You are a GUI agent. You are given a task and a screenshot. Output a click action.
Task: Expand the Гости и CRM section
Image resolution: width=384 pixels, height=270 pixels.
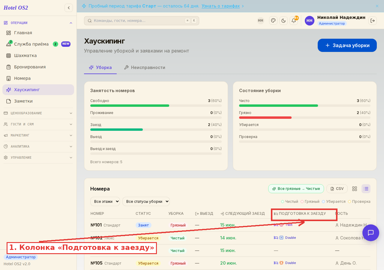pyautogui.click(x=38, y=124)
